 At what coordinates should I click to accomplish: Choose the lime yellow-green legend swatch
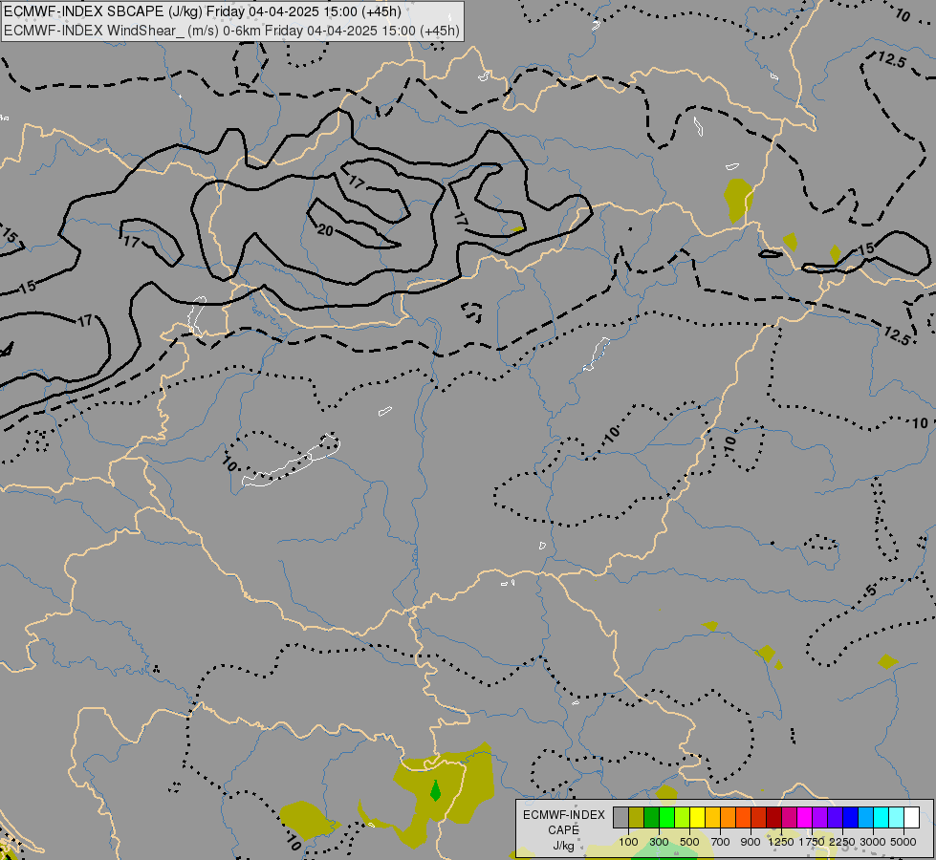[682, 817]
